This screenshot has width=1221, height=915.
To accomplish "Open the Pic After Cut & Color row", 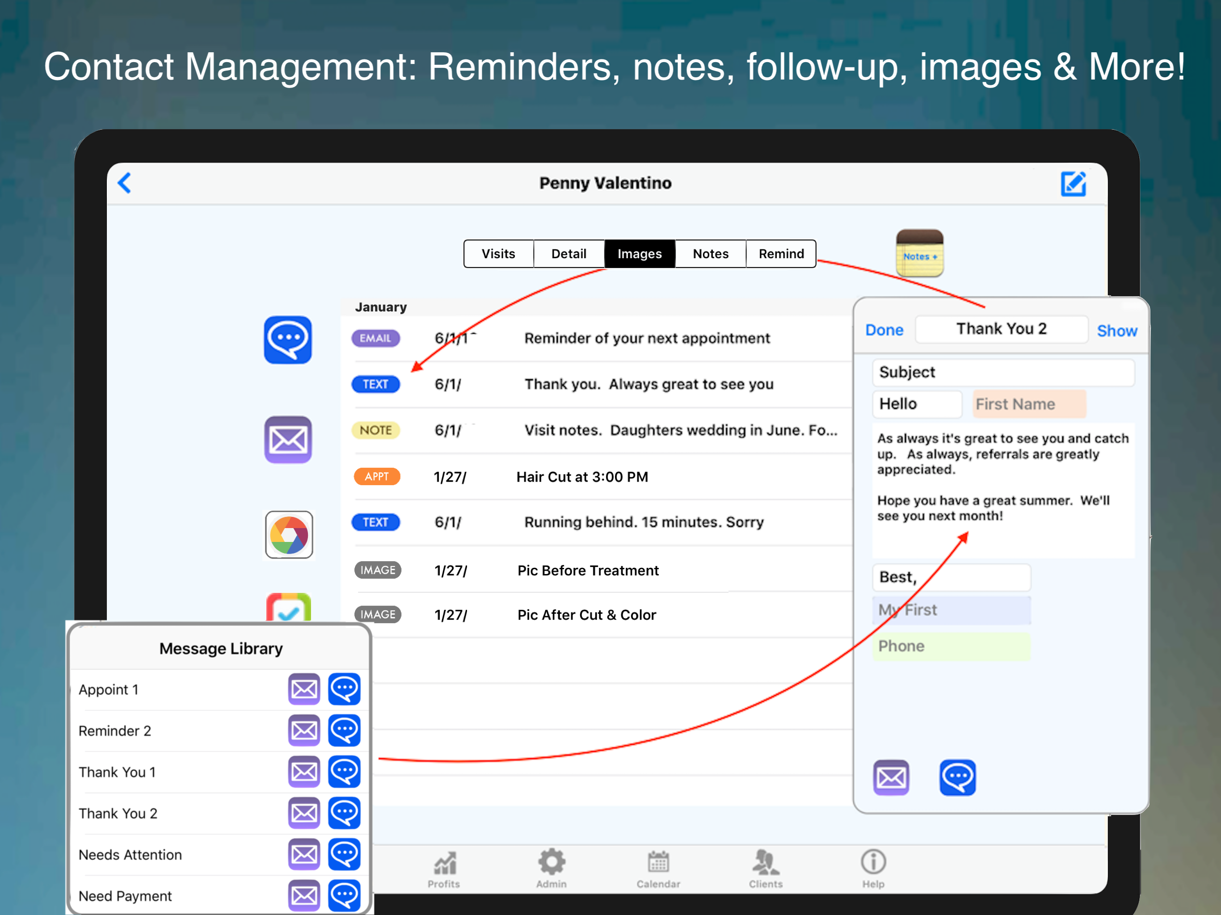I will pyautogui.click(x=597, y=615).
